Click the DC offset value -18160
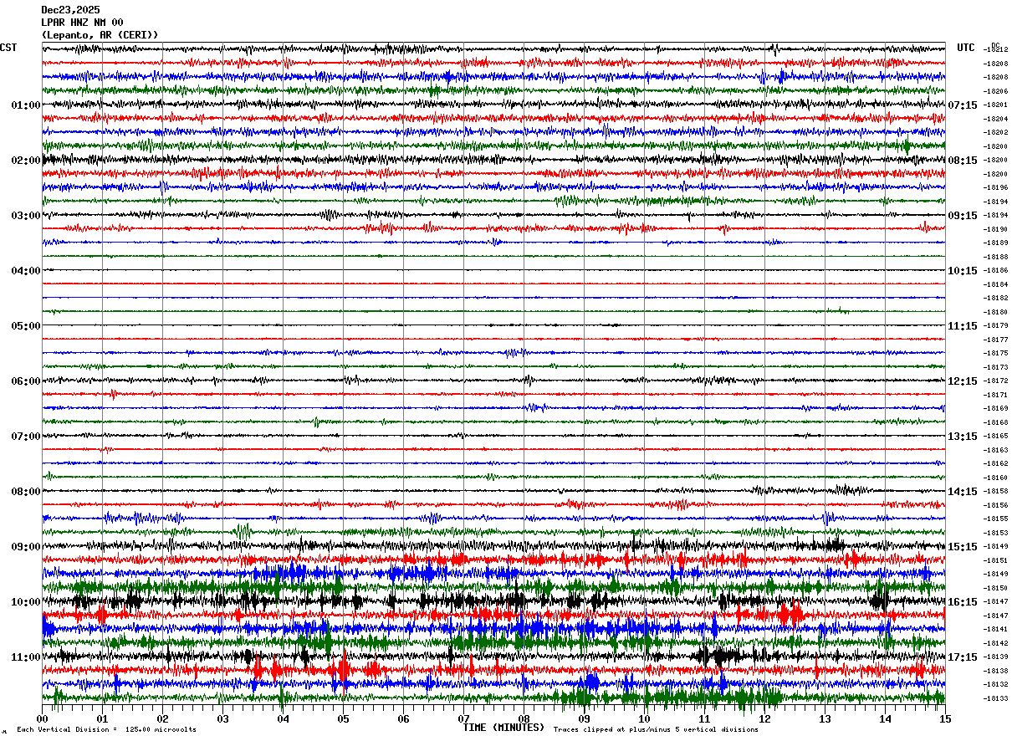 pos(996,478)
